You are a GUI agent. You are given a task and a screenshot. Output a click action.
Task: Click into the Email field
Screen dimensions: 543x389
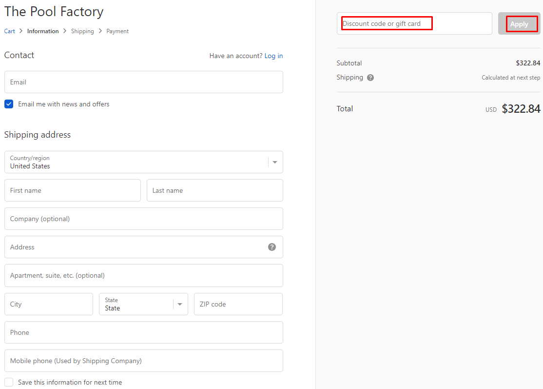pyautogui.click(x=143, y=82)
